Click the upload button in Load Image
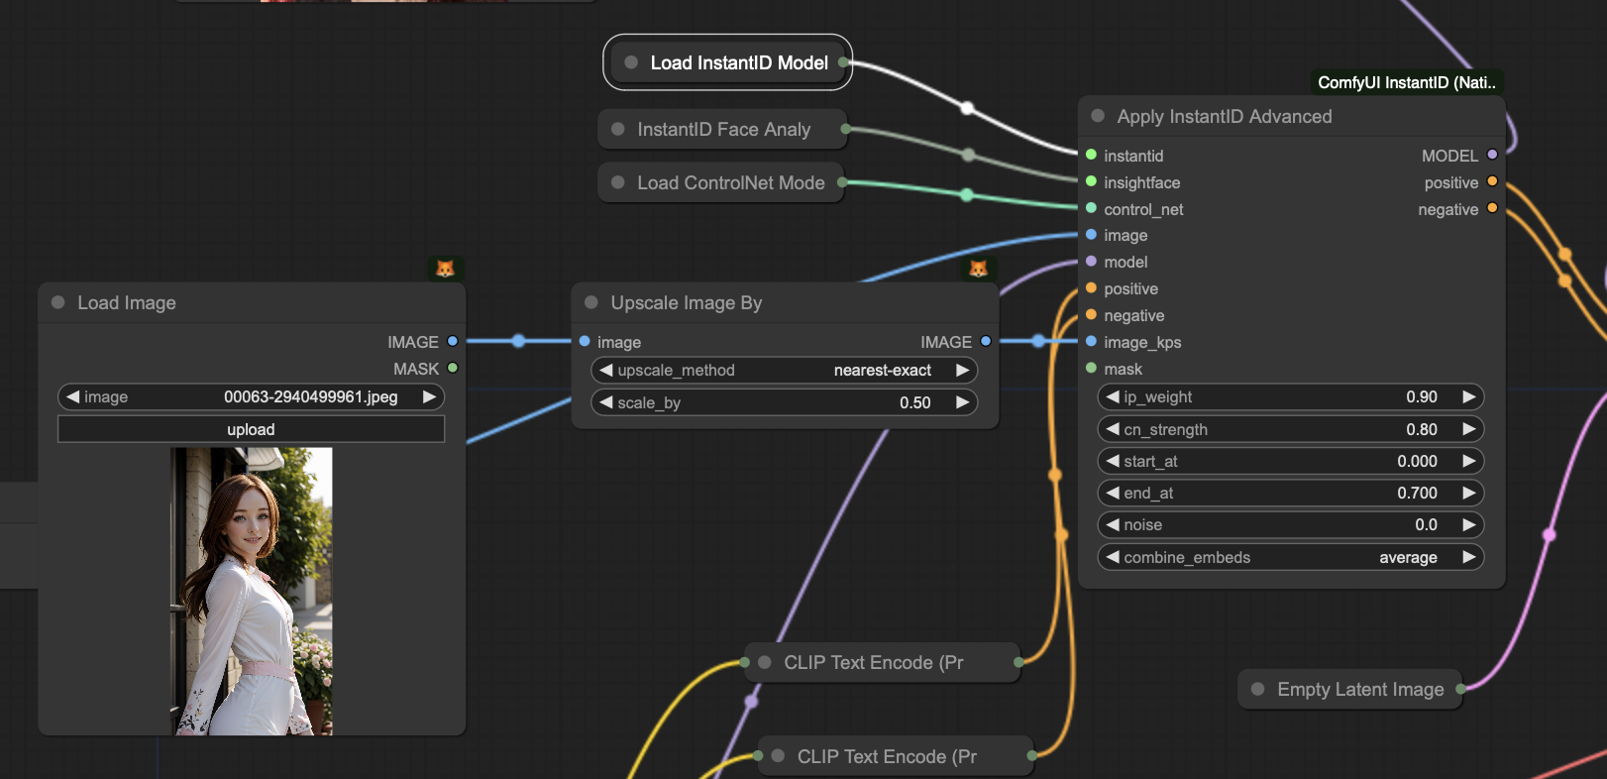Viewport: 1607px width, 779px height. [x=251, y=429]
